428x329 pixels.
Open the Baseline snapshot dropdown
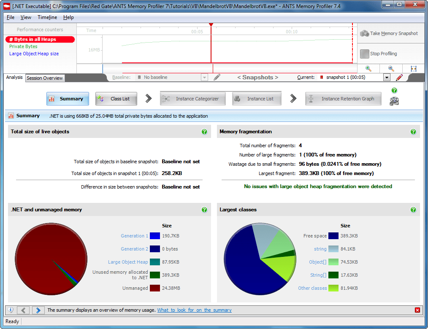204,78
